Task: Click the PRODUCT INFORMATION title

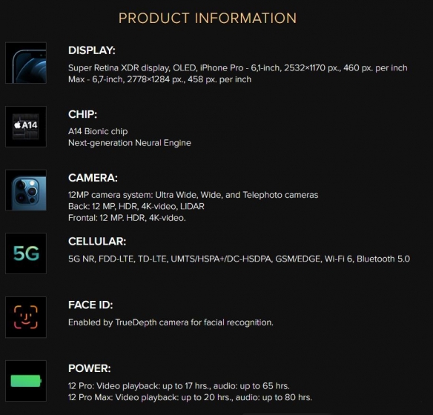Action: pos(208,19)
